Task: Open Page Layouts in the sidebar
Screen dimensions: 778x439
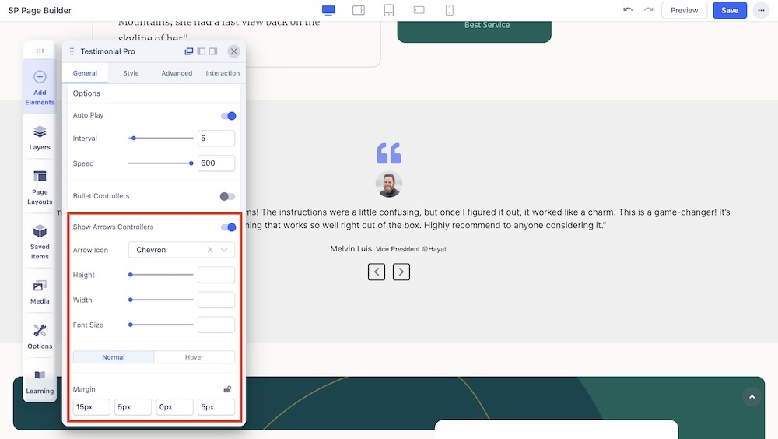Action: [40, 187]
